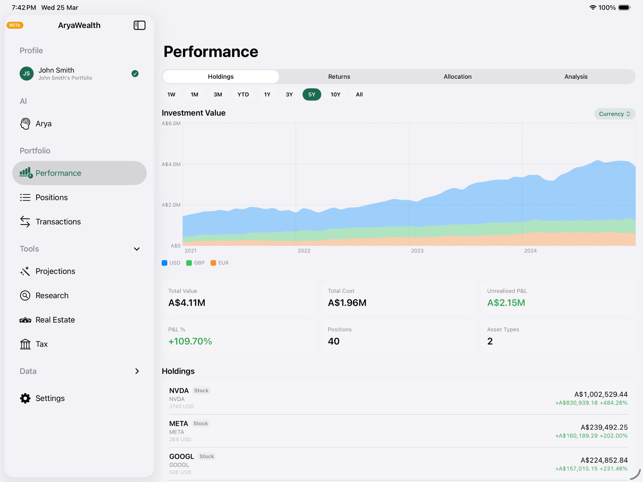Select John Smith profile checkmark
The image size is (643, 482).
point(135,74)
